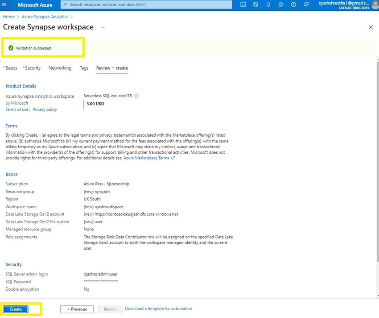The image size is (379, 318).
Task: Click the Managed resource group None value
Action: click(88, 230)
